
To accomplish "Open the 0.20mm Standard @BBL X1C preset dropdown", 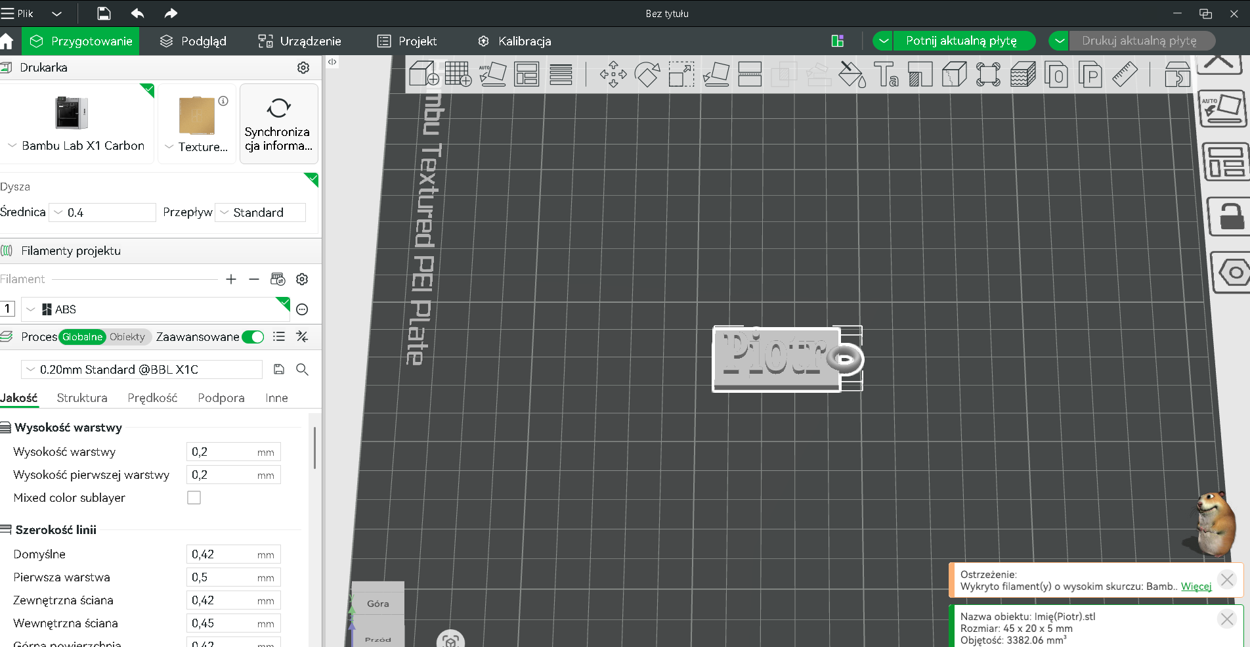I will pos(142,370).
